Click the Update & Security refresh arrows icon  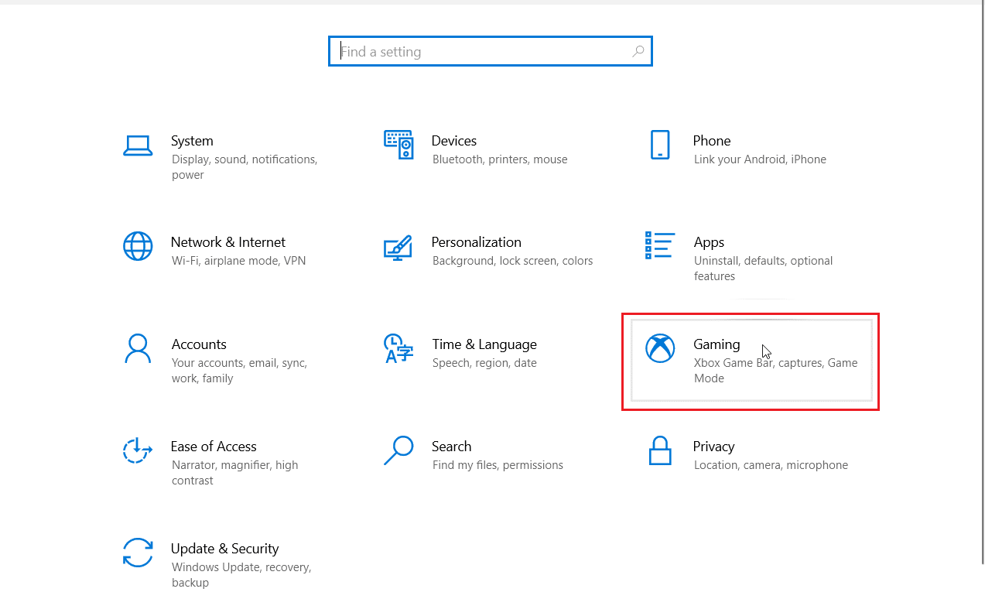pos(138,553)
